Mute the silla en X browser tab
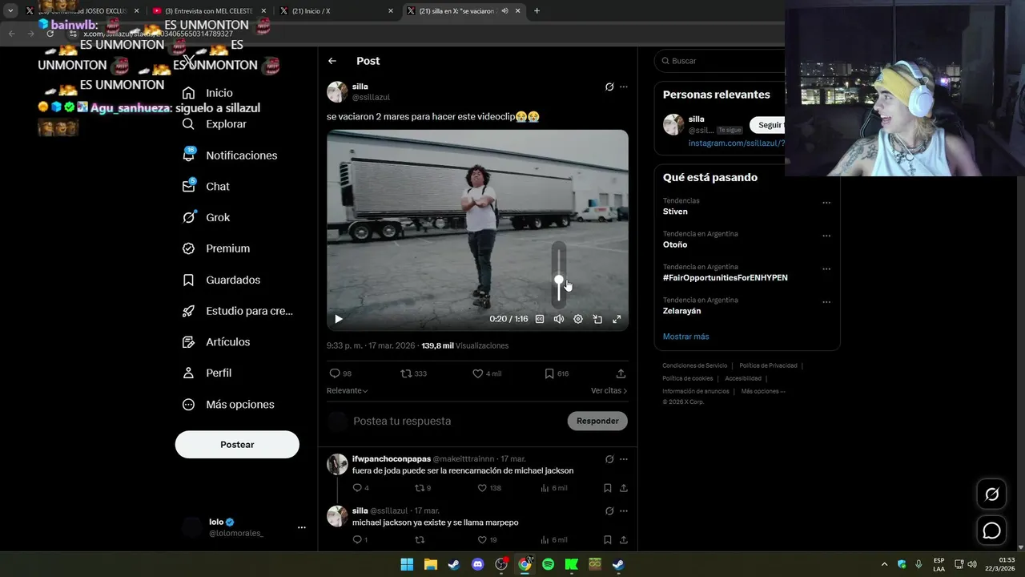This screenshot has height=577, width=1025. [504, 10]
